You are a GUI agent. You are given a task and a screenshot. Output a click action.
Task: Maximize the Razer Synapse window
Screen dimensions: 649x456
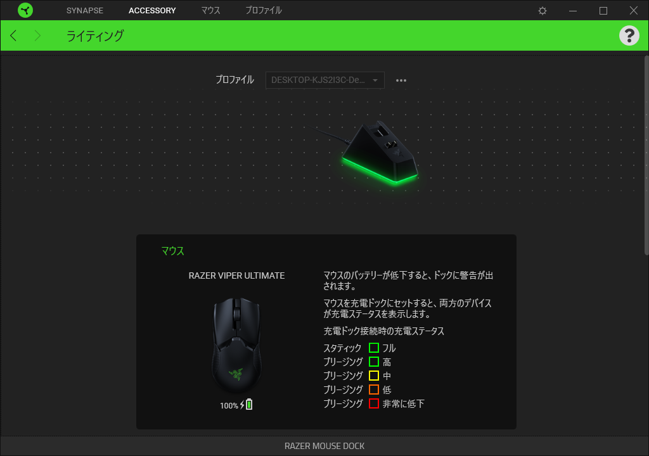[603, 11]
